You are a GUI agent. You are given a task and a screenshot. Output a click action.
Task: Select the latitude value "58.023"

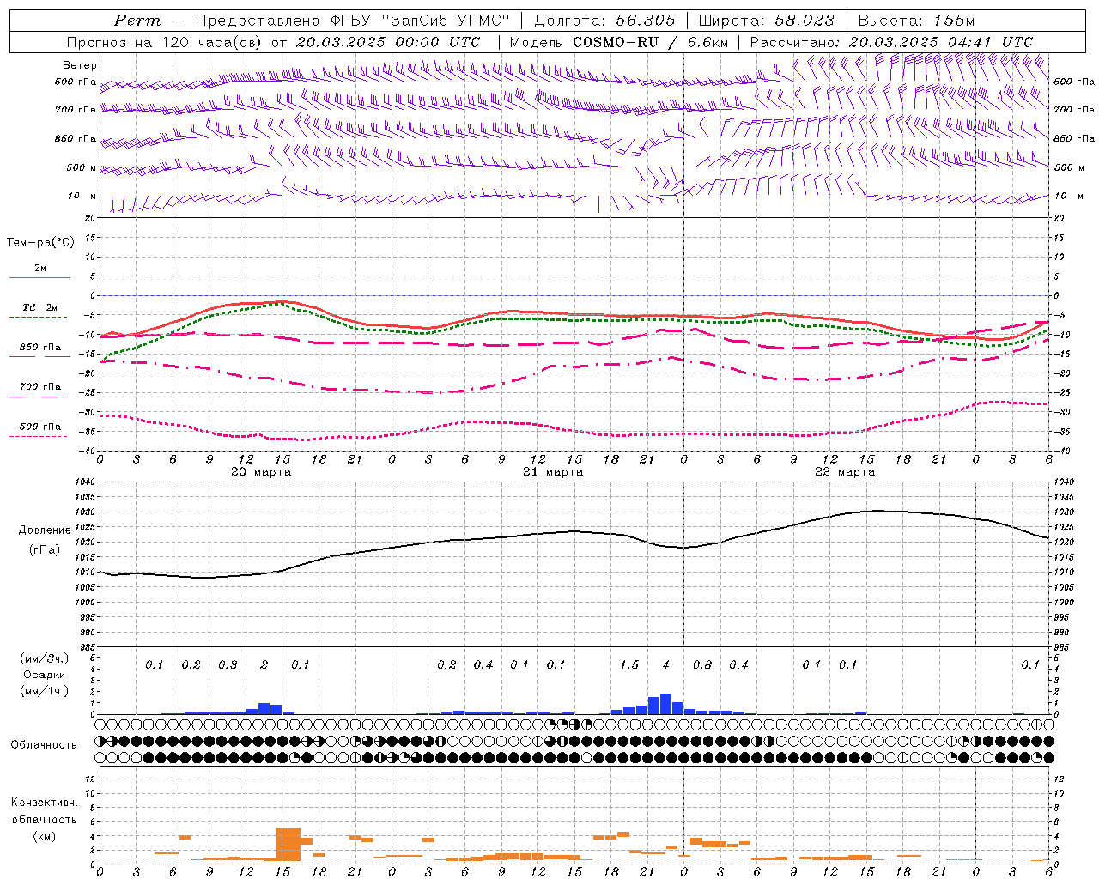click(805, 21)
